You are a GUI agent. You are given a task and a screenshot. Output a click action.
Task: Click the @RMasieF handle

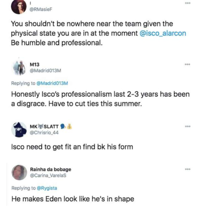point(45,9)
